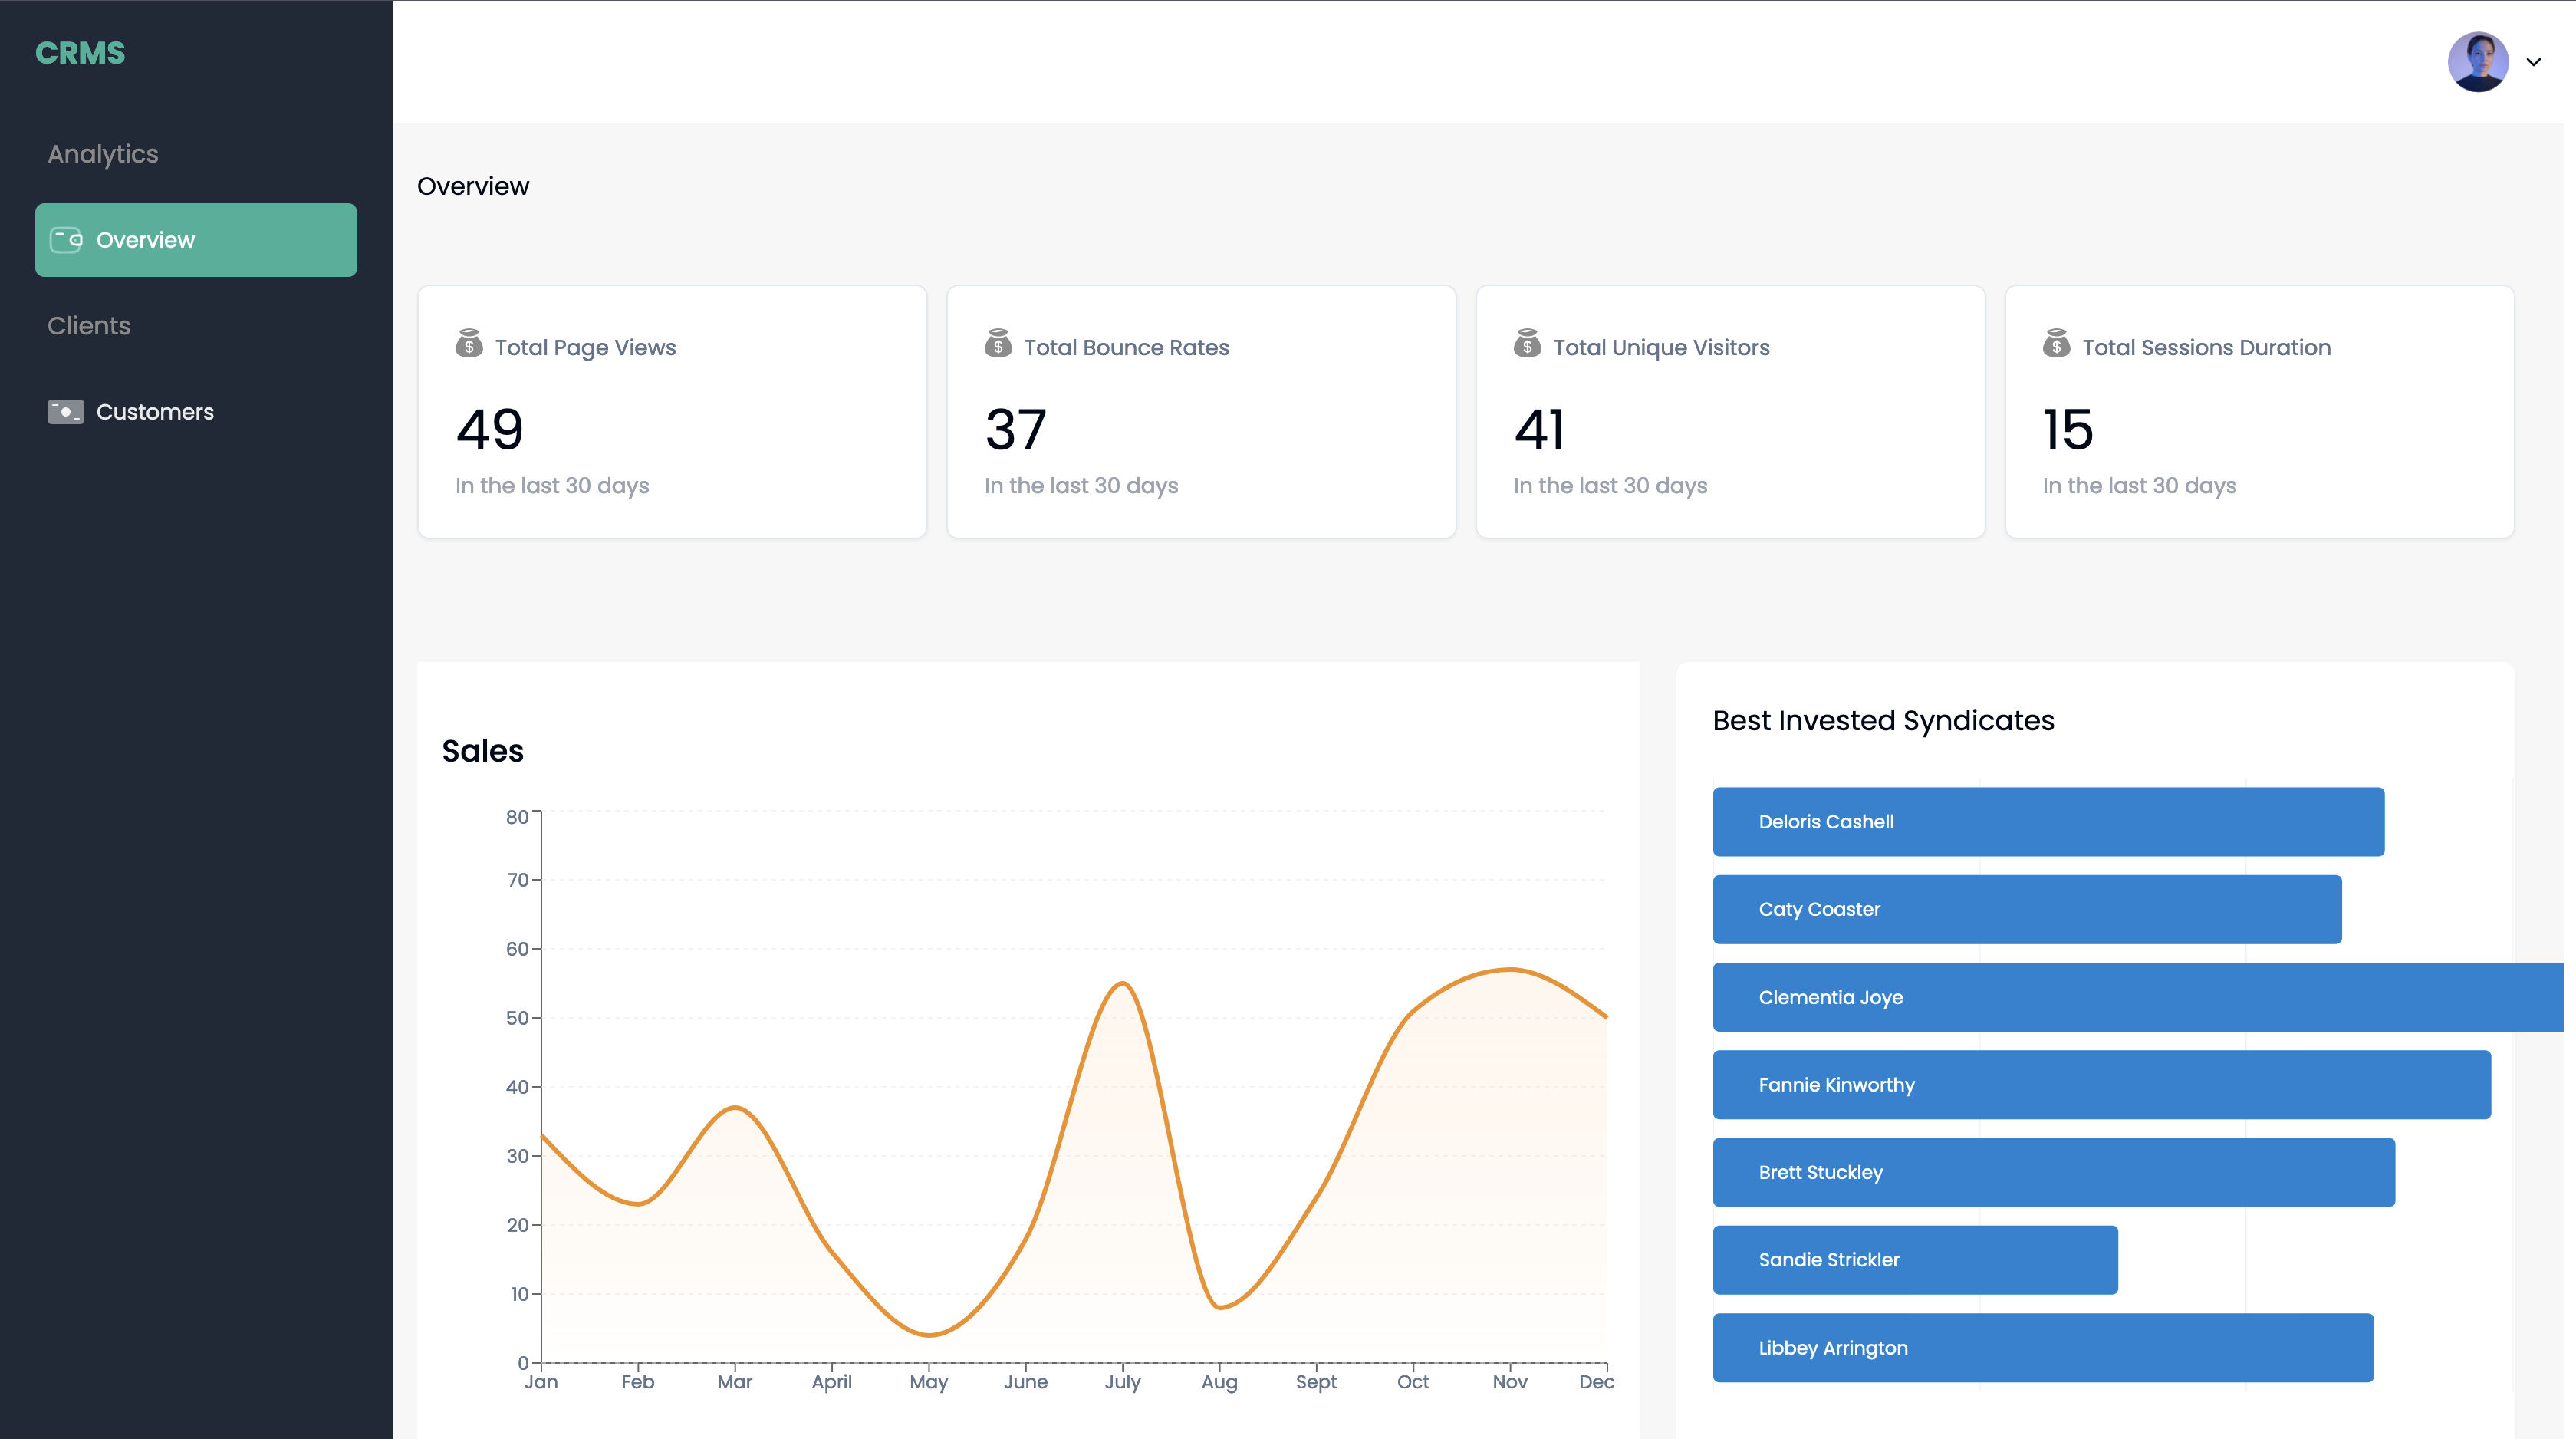
Task: Click the Deloris Cashell bar
Action: click(x=2048, y=822)
